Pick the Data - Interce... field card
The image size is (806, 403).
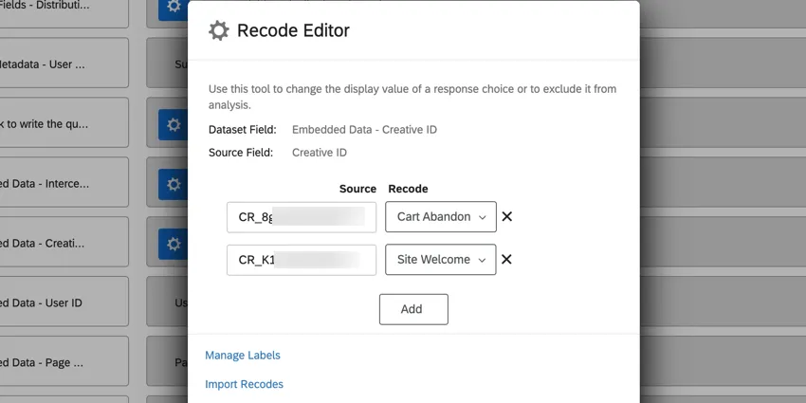(x=63, y=184)
